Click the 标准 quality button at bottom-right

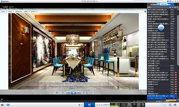coord(163,105)
